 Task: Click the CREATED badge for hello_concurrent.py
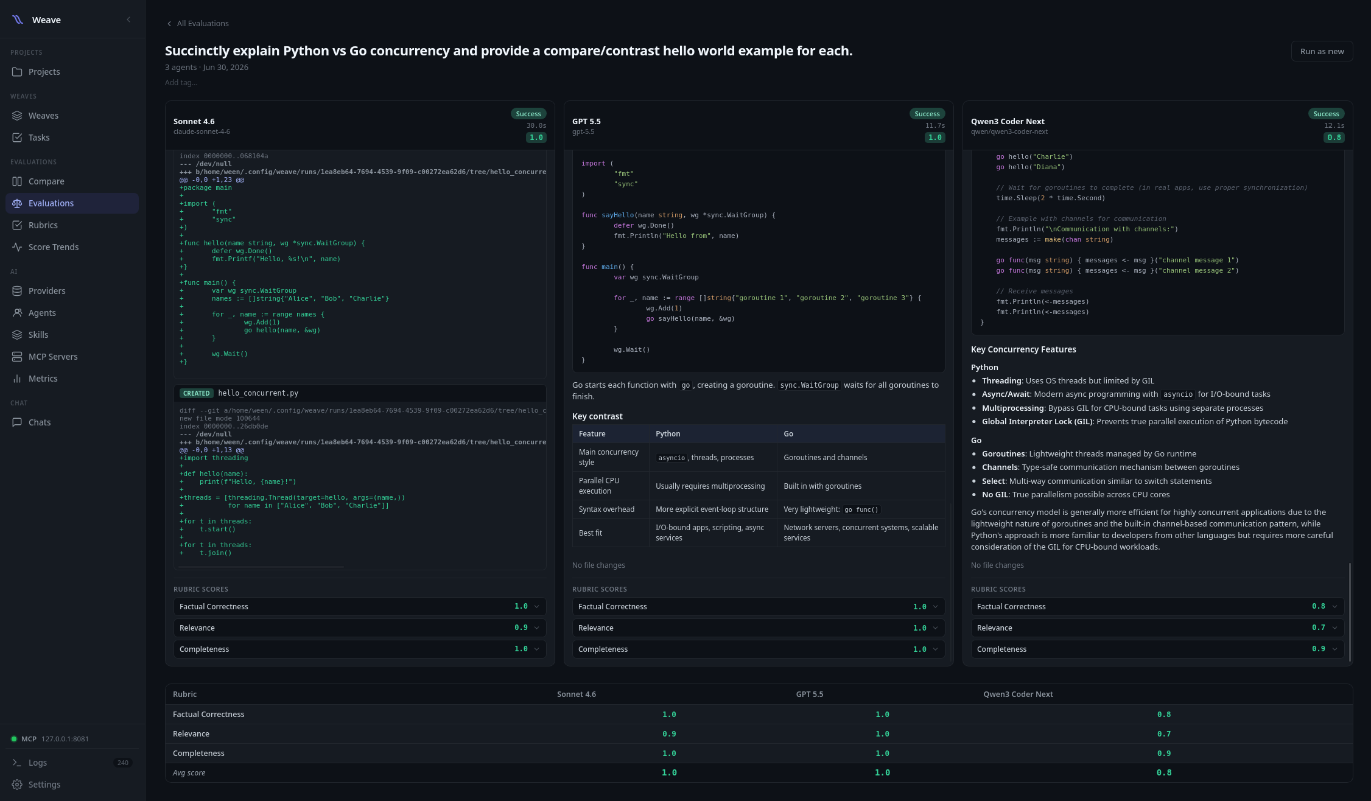click(x=196, y=393)
